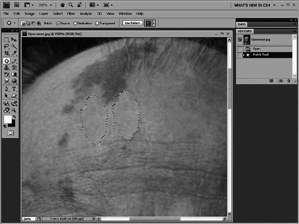This screenshot has width=299, height=224.
Task: Open the pattern picker dropdown arrow
Action: [154, 23]
